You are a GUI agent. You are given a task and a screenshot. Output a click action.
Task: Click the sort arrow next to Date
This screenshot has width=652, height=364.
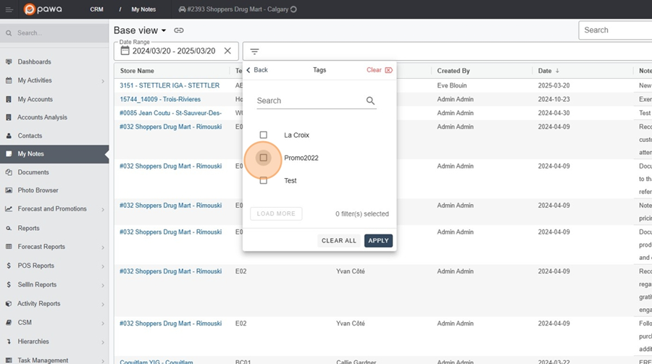click(x=557, y=71)
